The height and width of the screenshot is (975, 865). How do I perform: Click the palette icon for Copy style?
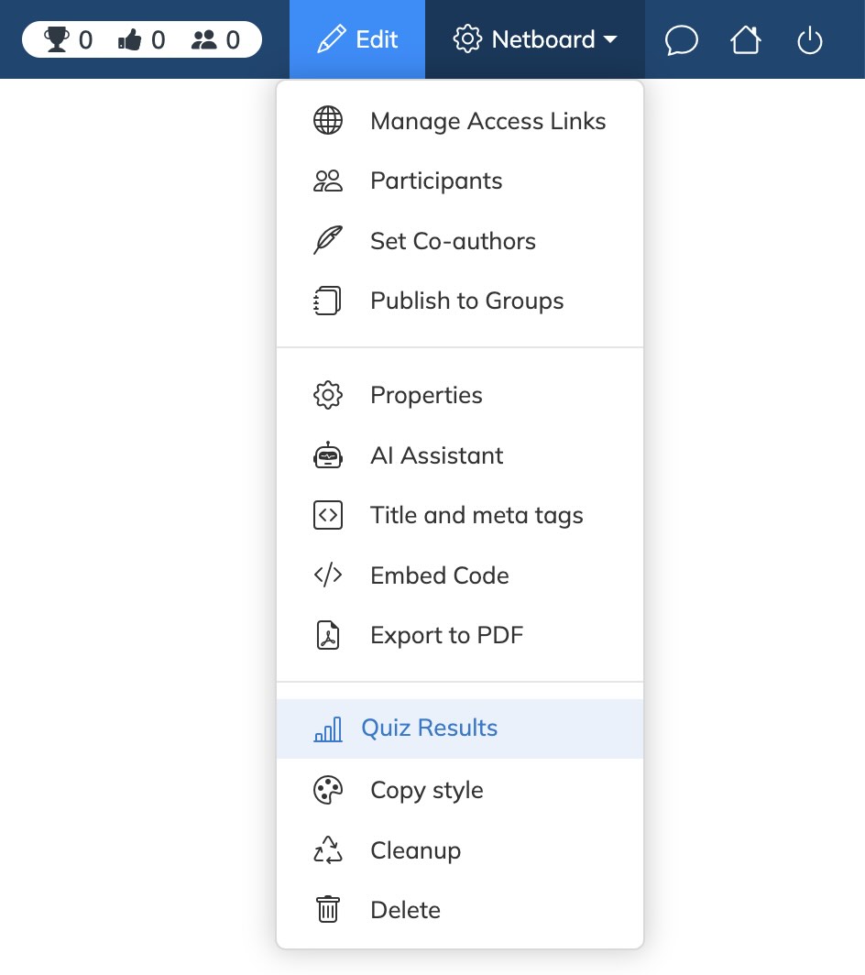click(328, 790)
